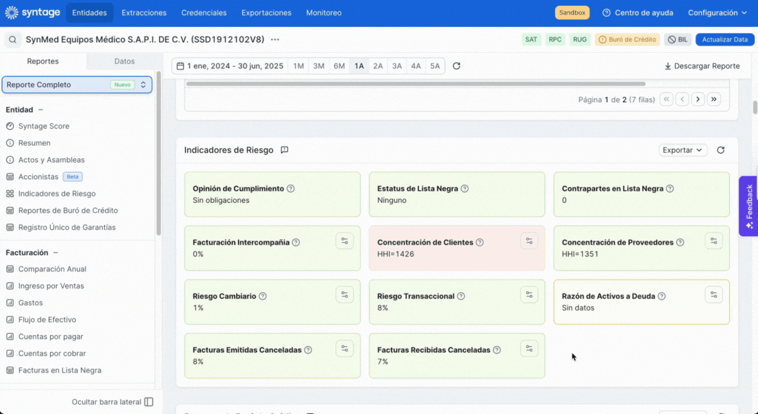Go to the previous table page
Viewport: 758px width, 414px height.
coord(682,100)
